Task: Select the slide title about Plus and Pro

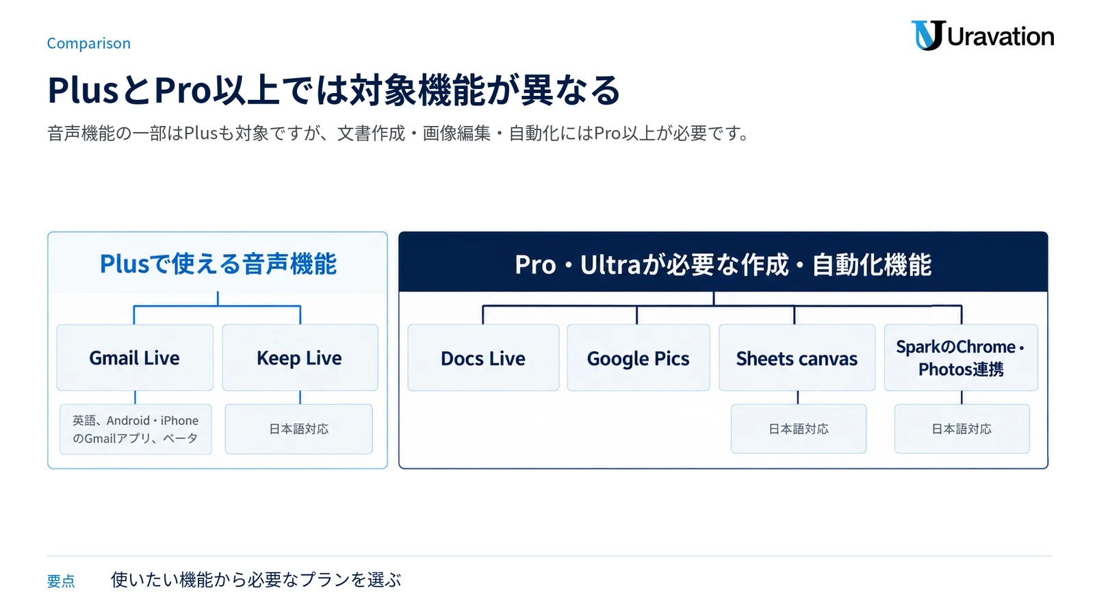Action: click(333, 90)
